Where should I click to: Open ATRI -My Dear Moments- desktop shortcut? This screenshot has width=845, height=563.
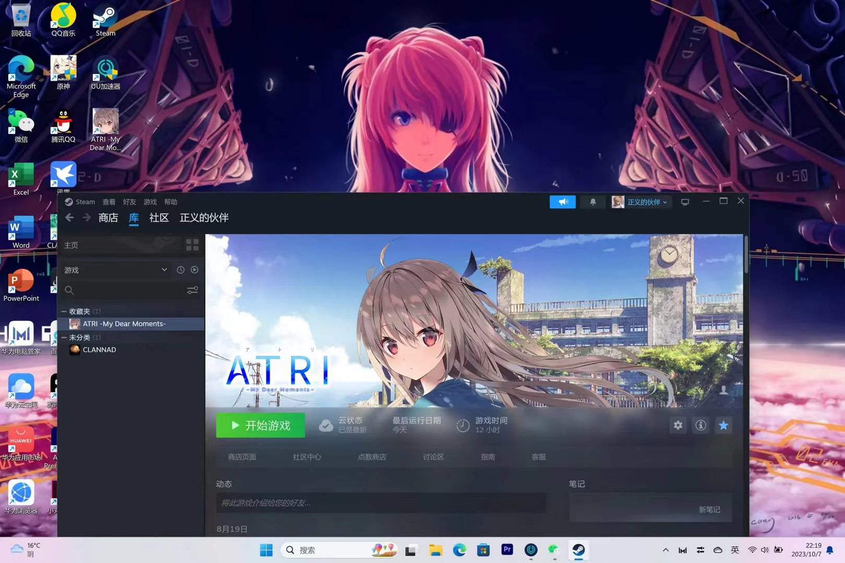[x=105, y=130]
